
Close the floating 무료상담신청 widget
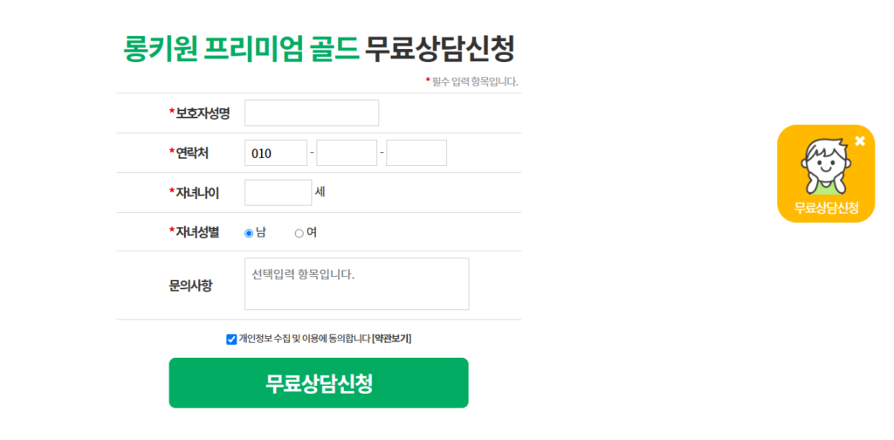(860, 141)
